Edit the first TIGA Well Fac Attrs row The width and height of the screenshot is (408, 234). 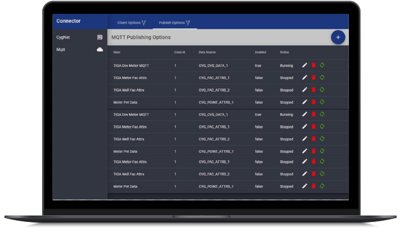[304, 90]
